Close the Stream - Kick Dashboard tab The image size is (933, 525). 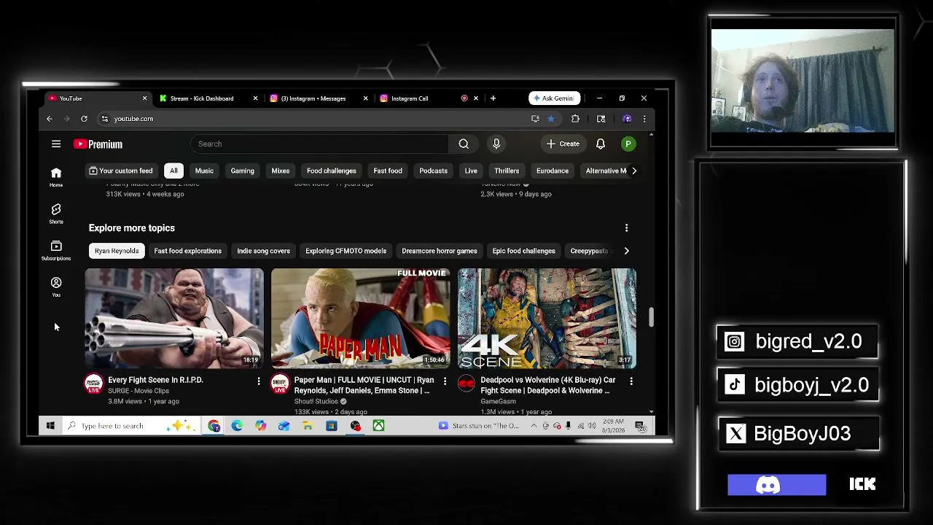[255, 98]
